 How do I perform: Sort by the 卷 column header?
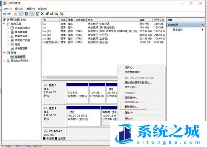point(50,20)
